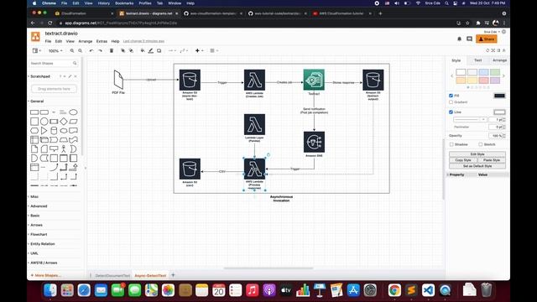The image size is (537, 302).
Task: Click the To Back toolbar icon
Action: click(131, 50)
